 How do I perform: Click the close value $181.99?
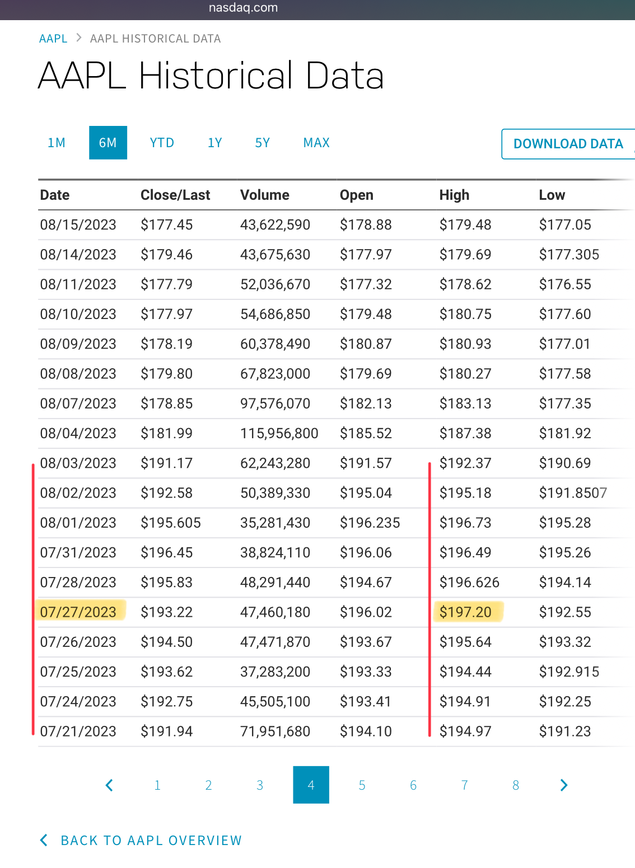click(x=167, y=434)
